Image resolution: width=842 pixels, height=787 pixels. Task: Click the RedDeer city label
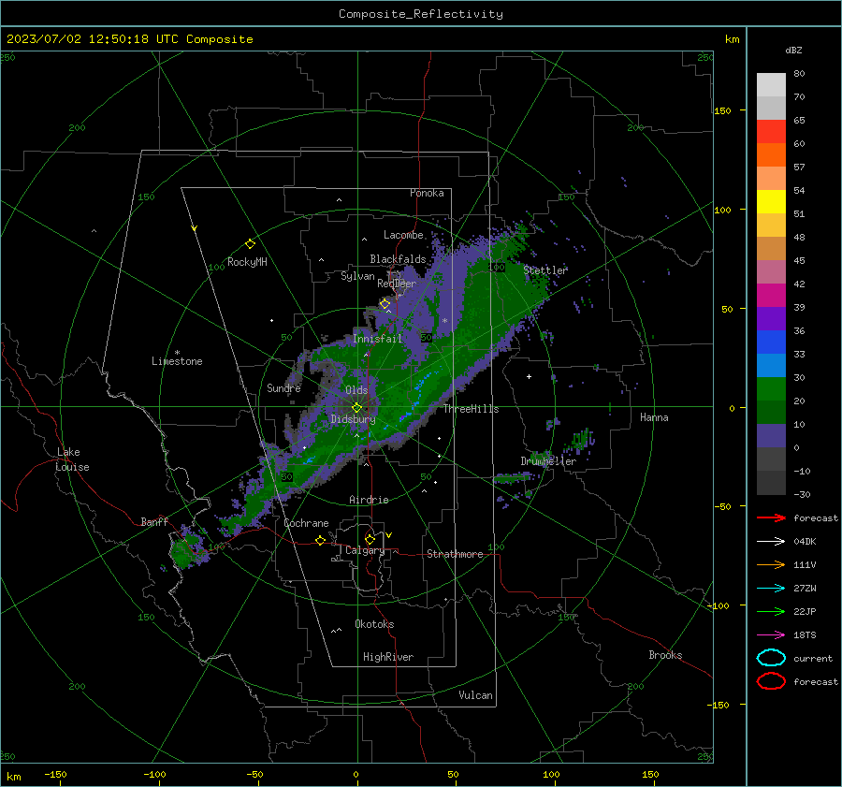pyautogui.click(x=397, y=284)
